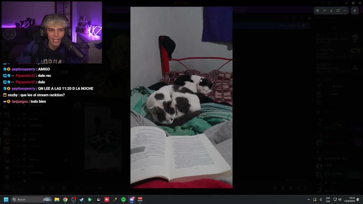Close the image viewer overlay

point(354,11)
